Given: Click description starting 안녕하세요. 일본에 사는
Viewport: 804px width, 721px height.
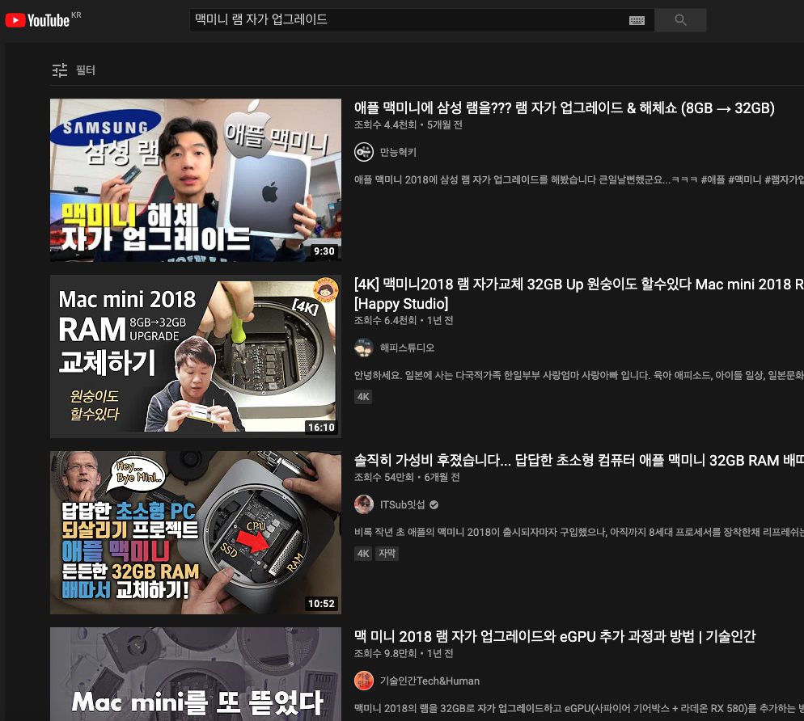Looking at the screenshot, I should pos(579,376).
